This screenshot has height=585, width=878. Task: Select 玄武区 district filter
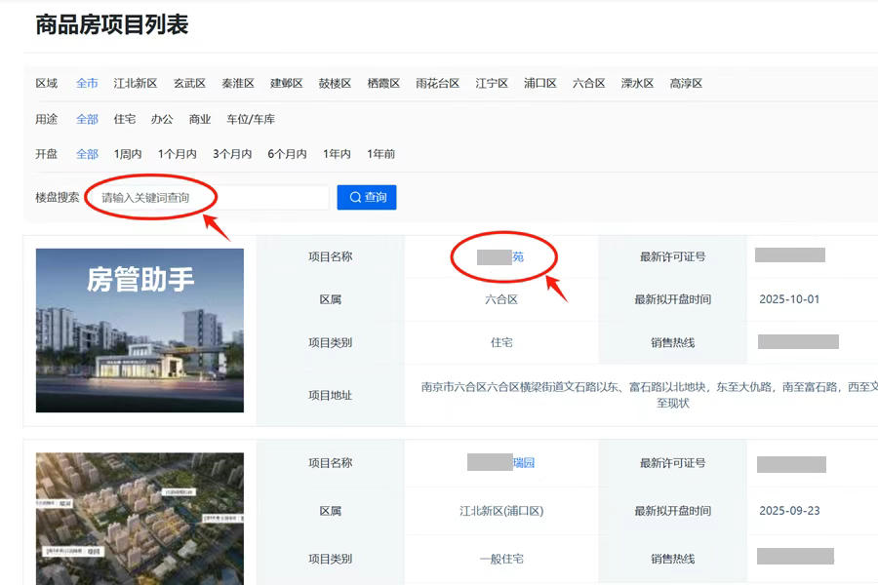189,84
